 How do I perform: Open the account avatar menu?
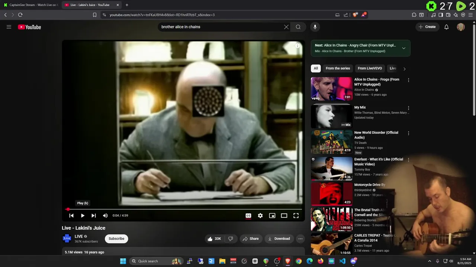tap(461, 27)
